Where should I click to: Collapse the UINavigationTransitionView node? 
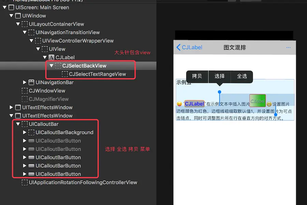point(25,32)
